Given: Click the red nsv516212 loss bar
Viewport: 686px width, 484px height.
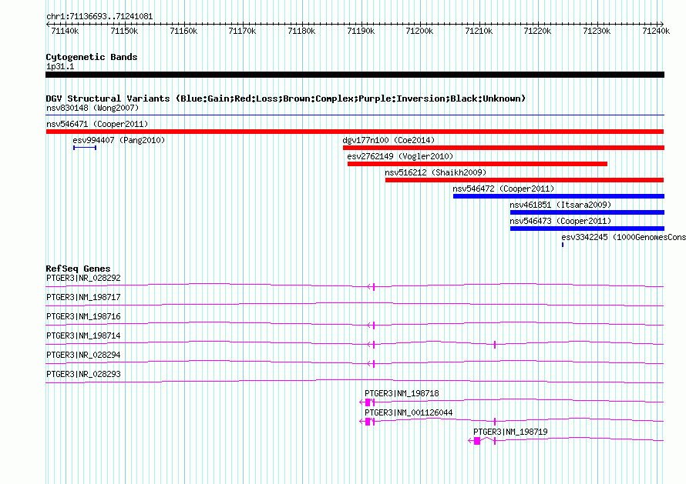Looking at the screenshot, I should point(525,180).
